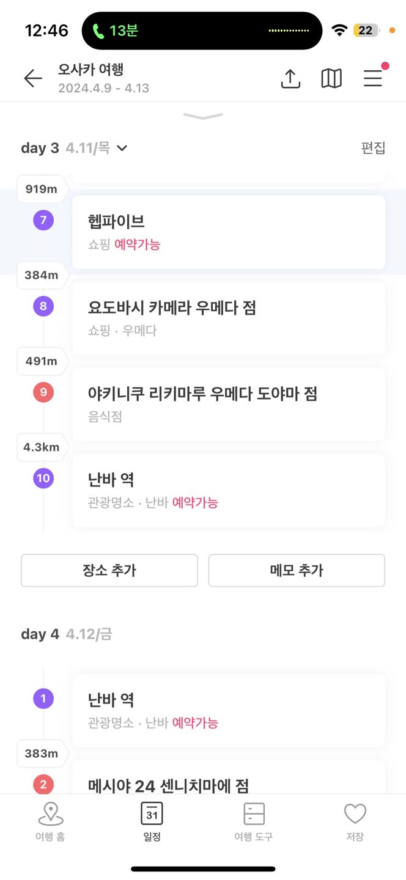
Task: Tap the 저장 heart icon
Action: coord(355,814)
